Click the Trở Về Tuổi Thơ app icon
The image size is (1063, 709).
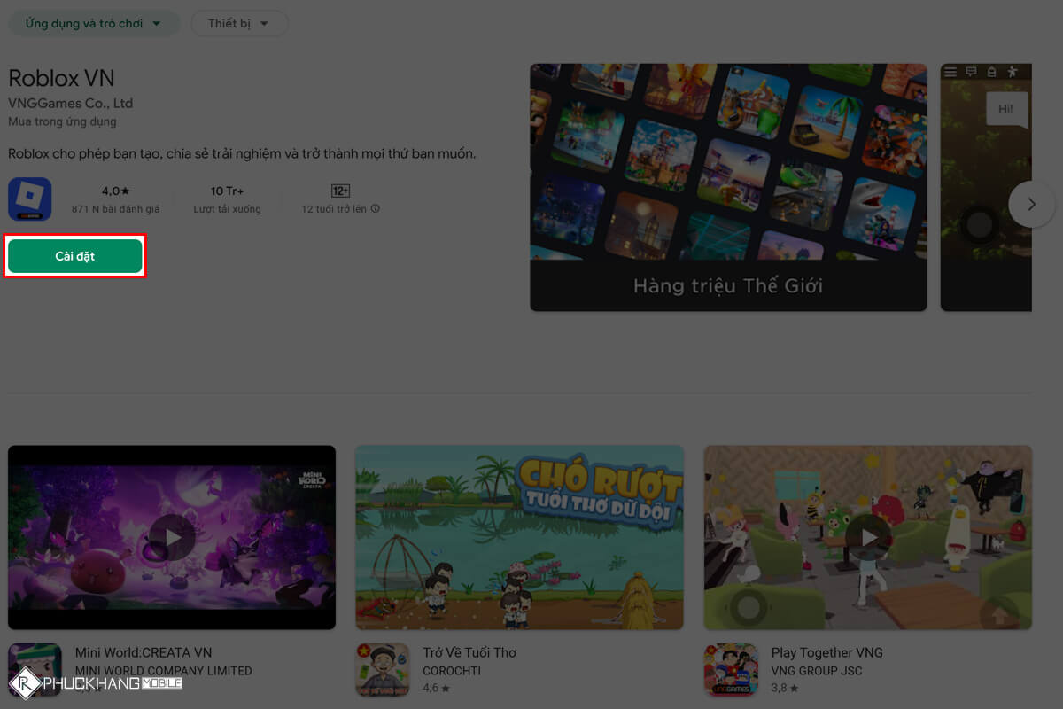click(383, 669)
